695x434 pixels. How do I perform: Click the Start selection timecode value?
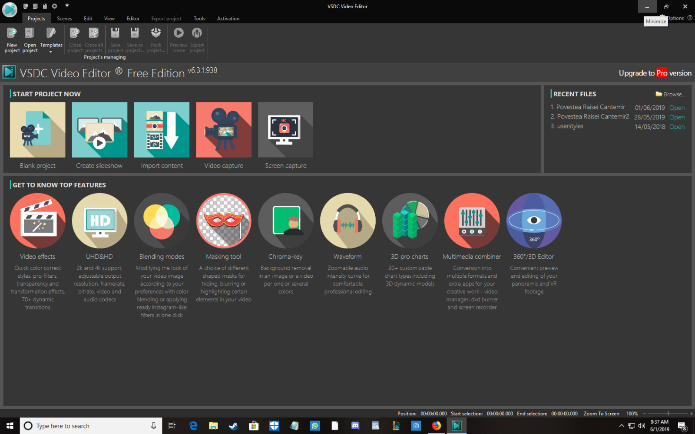point(500,414)
